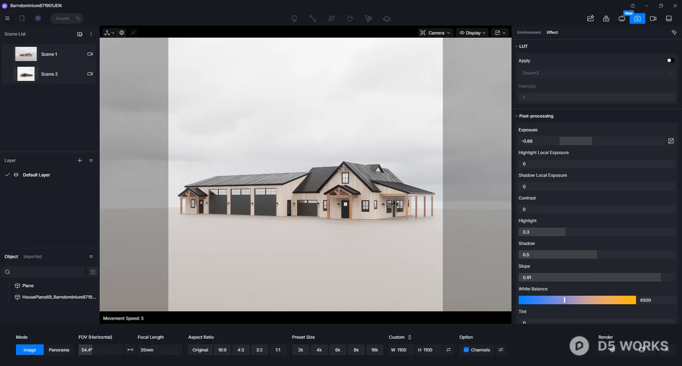
Task: Switch to the Object tab
Action: pyautogui.click(x=11, y=256)
